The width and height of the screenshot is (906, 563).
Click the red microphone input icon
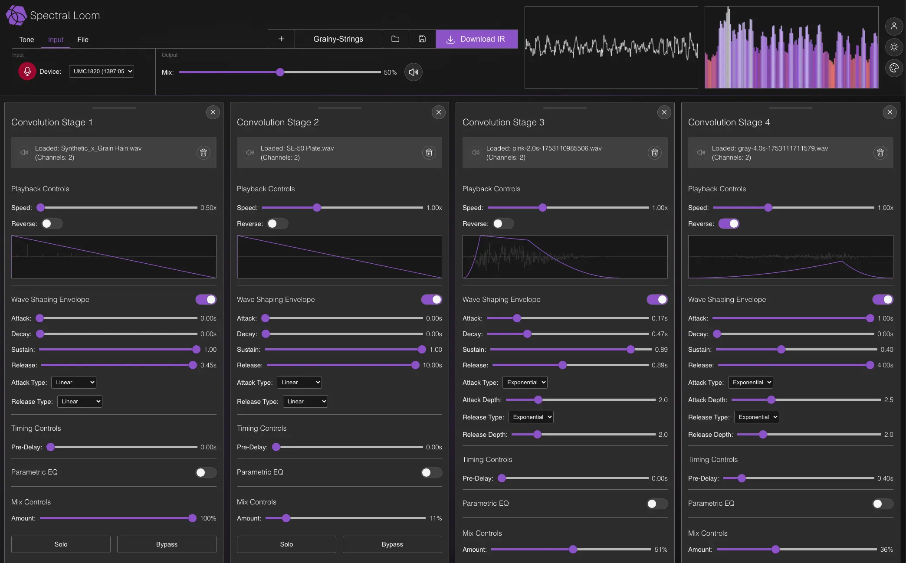(27, 72)
